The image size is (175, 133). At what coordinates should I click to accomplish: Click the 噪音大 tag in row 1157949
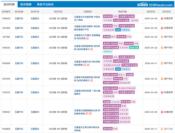[x=122, y=75]
